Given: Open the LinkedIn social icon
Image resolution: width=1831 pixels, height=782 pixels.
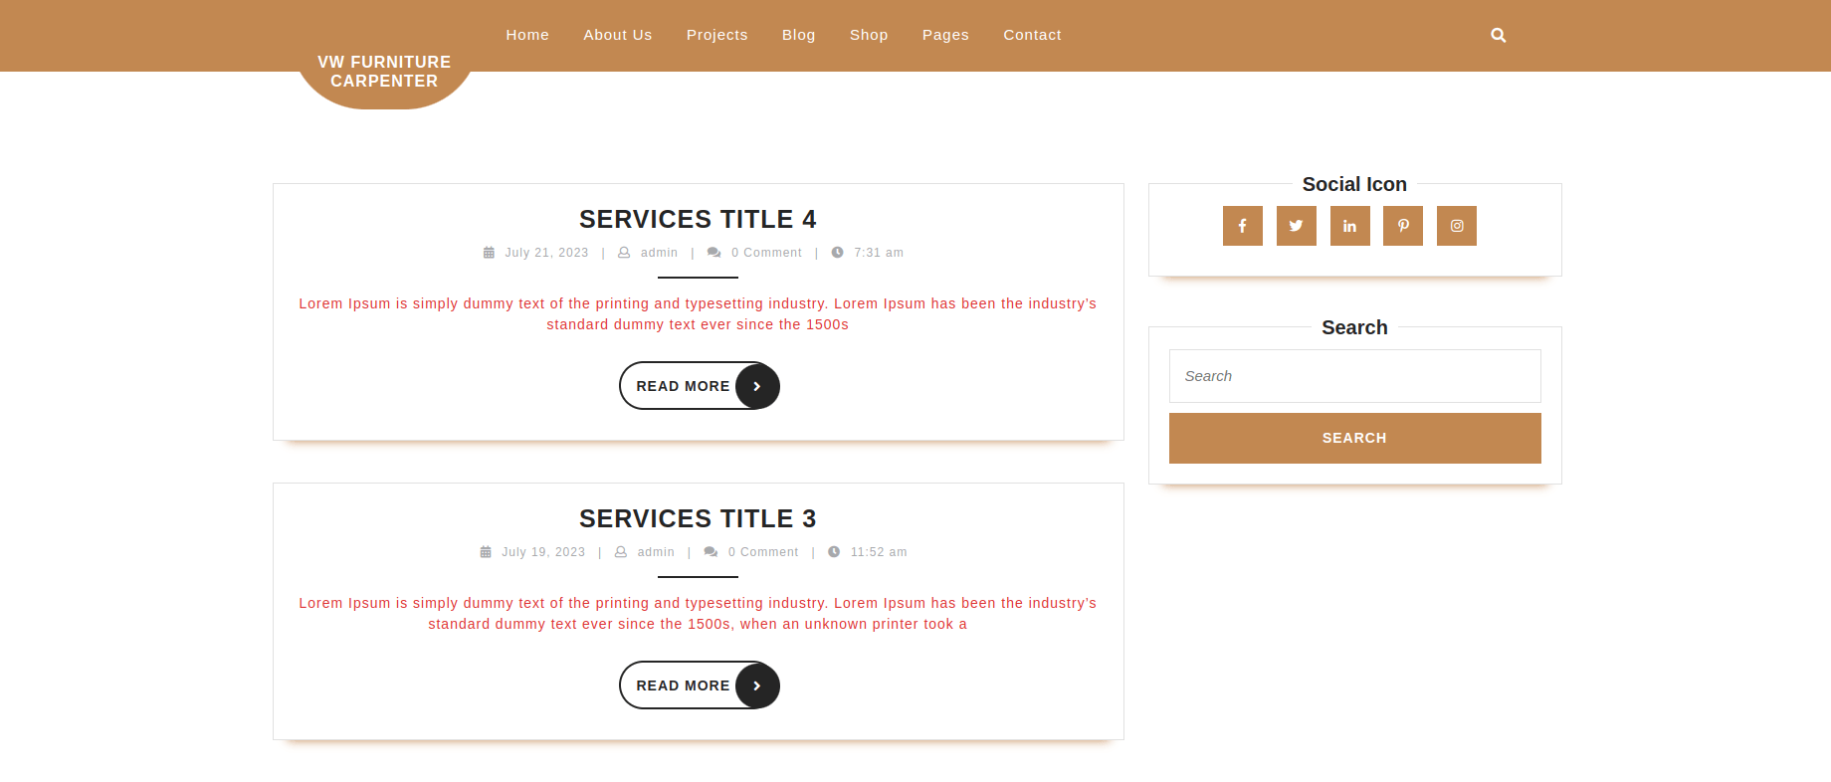Looking at the screenshot, I should [1349, 226].
